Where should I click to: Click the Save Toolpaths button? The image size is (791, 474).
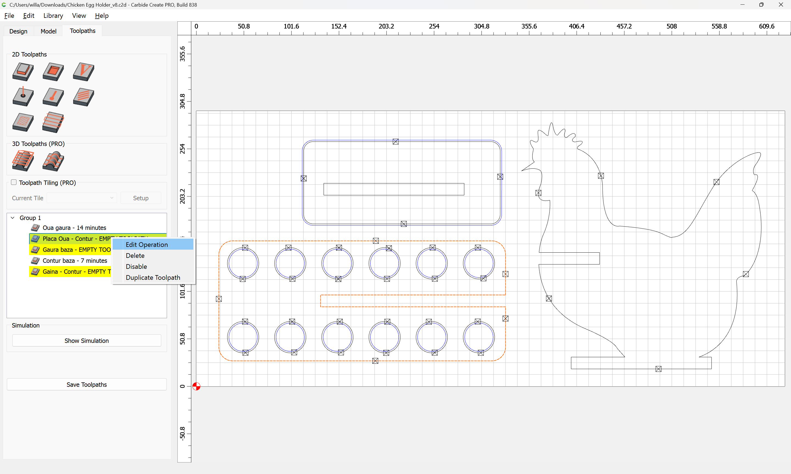87,385
